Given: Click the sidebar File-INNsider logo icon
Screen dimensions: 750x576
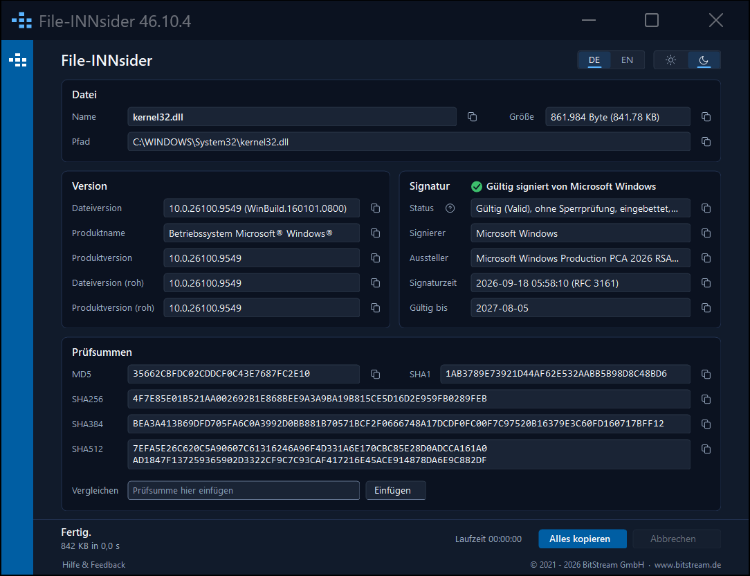Looking at the screenshot, I should point(18,60).
